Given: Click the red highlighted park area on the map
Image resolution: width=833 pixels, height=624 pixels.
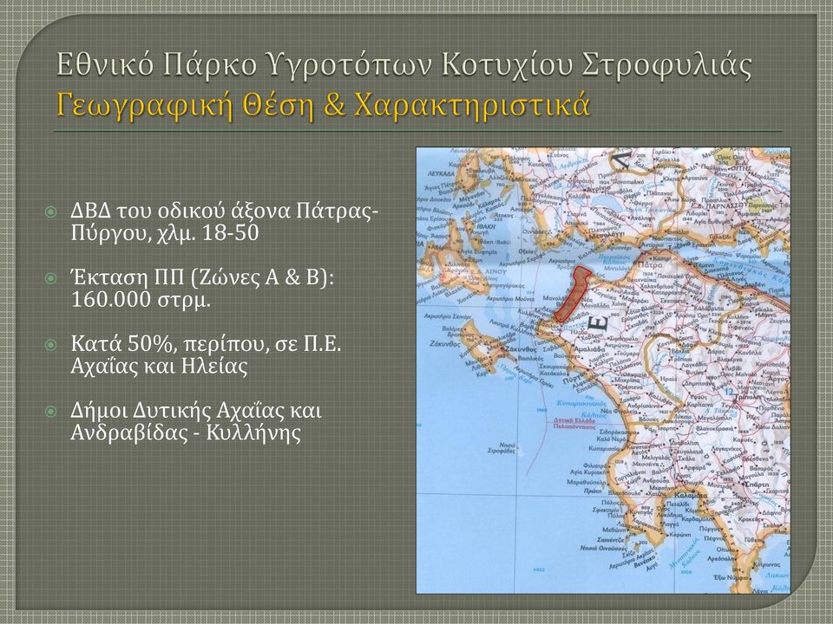Looking at the screenshot, I should pos(573,295).
